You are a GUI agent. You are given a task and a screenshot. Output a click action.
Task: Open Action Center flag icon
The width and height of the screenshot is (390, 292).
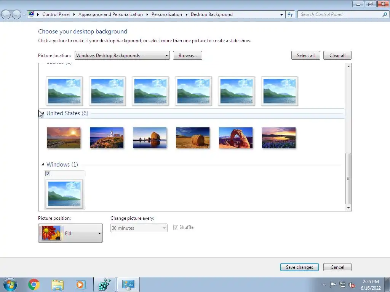coord(333,284)
